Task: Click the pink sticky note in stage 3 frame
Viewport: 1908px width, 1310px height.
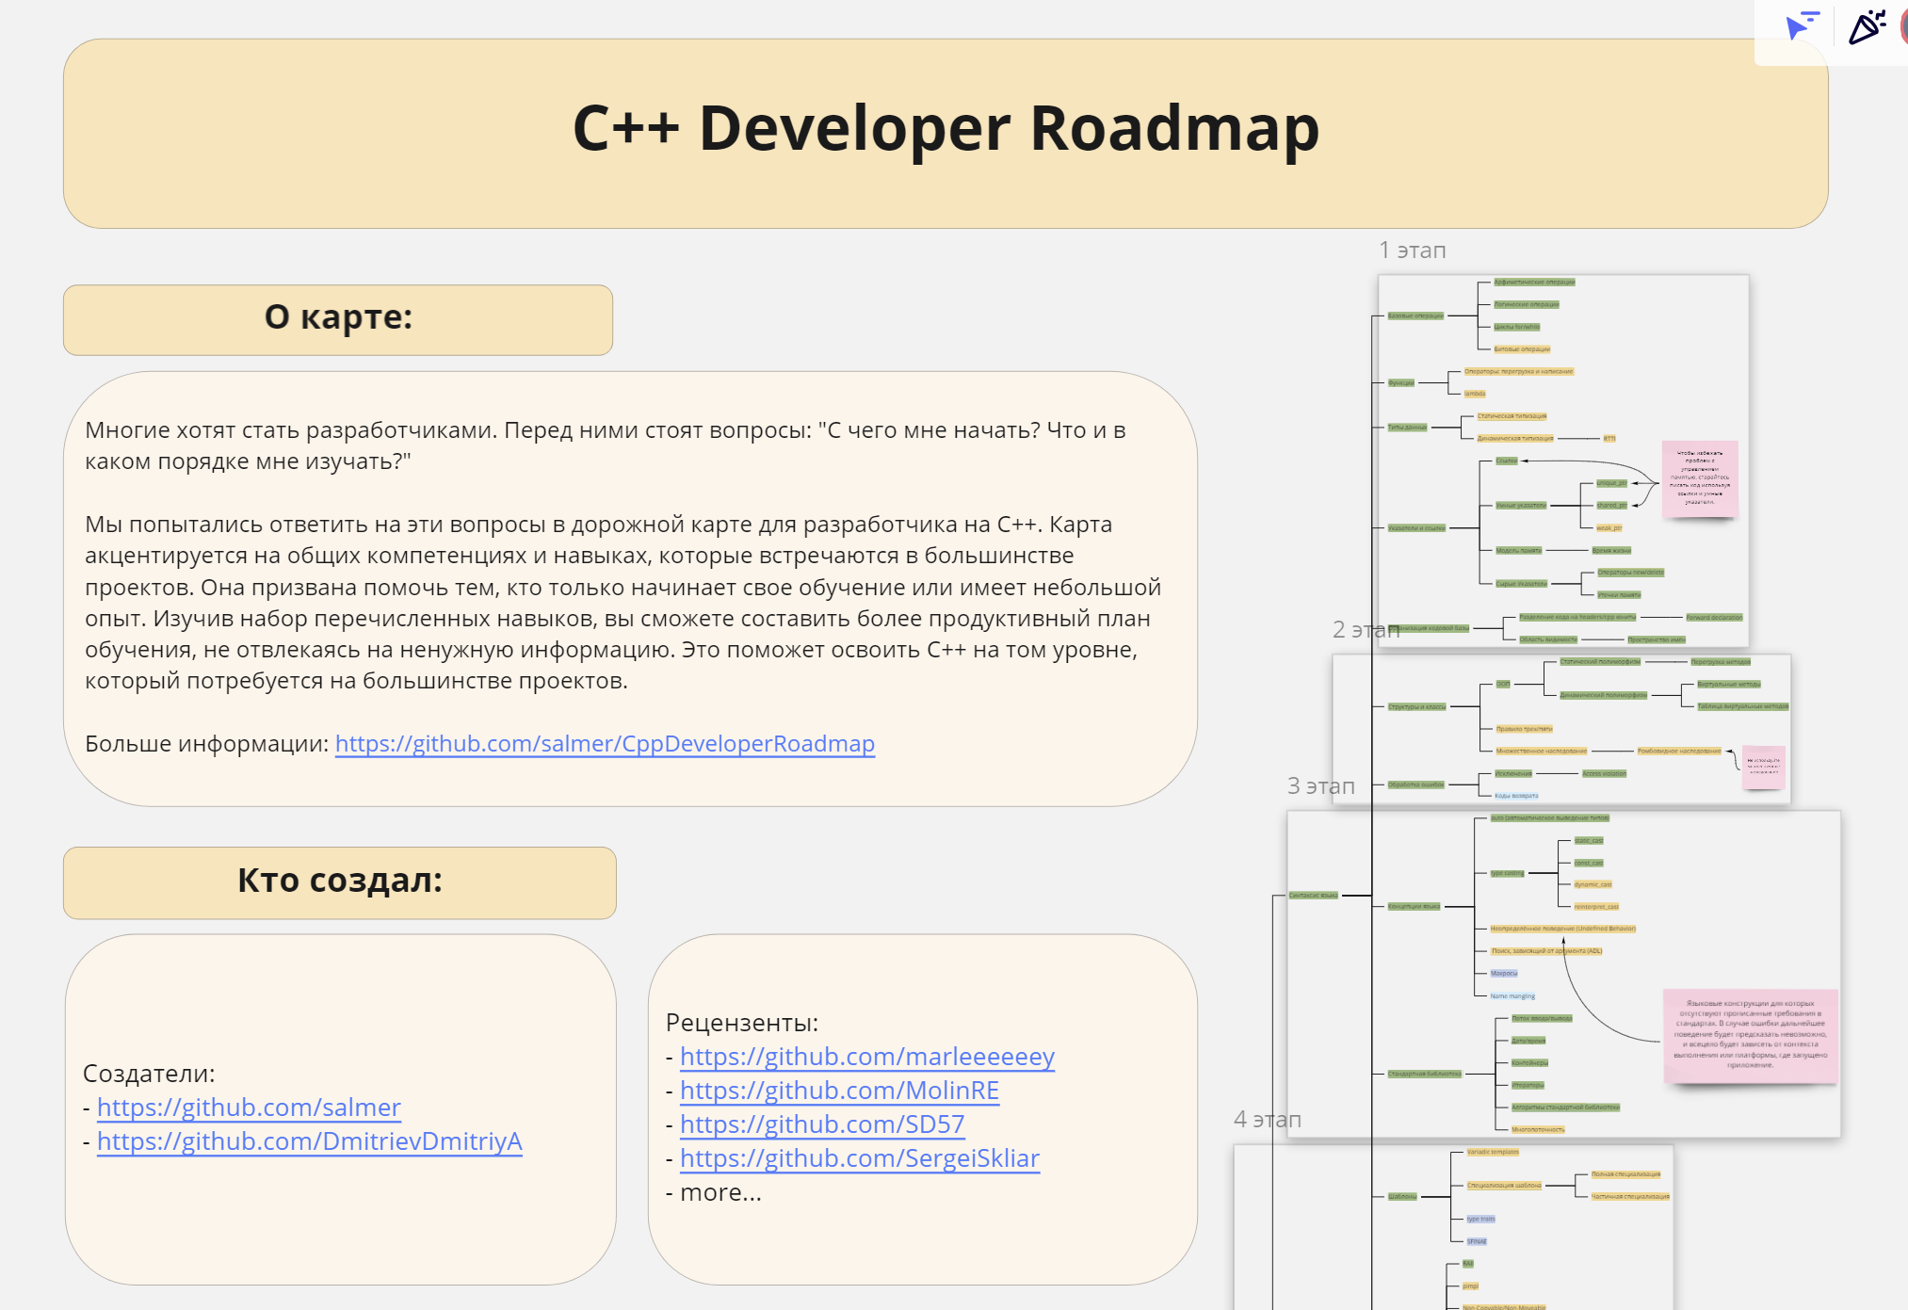Action: click(x=1750, y=1036)
